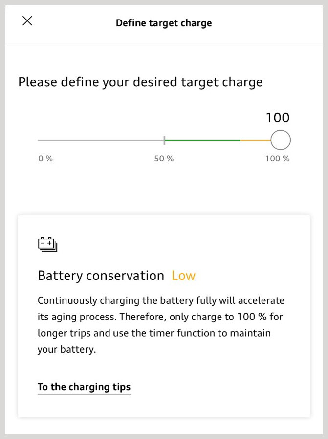Image resolution: width=328 pixels, height=439 pixels.
Task: Click the "Define target charge" page title
Action: coord(164,23)
